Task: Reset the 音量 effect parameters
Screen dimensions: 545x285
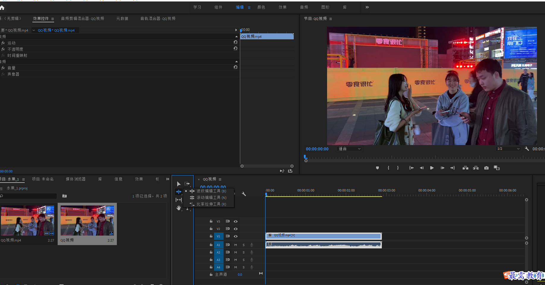Action: click(235, 67)
